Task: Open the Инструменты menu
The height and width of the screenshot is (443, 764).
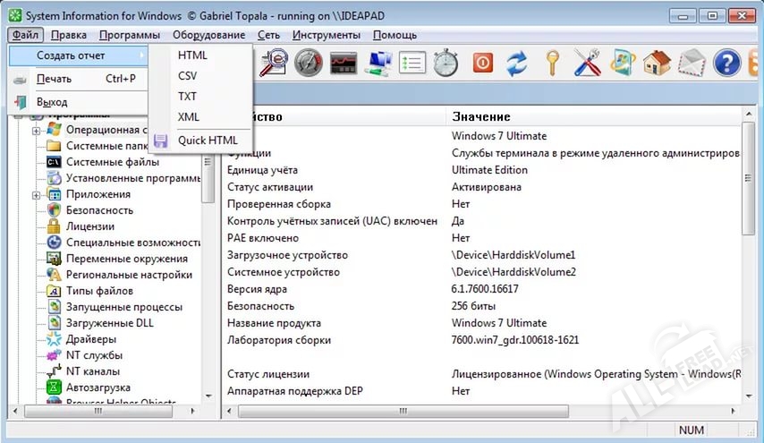Action: pos(326,35)
